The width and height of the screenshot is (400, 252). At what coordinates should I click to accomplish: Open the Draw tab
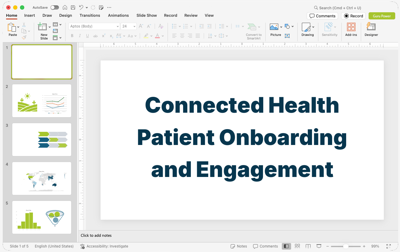[x=47, y=15]
